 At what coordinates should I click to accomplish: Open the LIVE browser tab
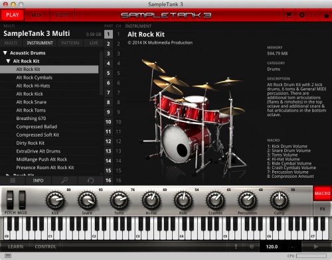94,43
